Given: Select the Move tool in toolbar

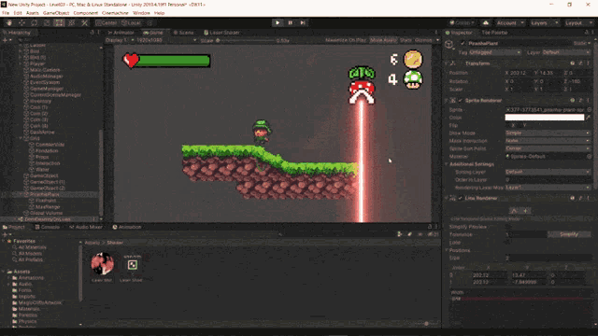Looking at the screenshot, I should [21, 22].
